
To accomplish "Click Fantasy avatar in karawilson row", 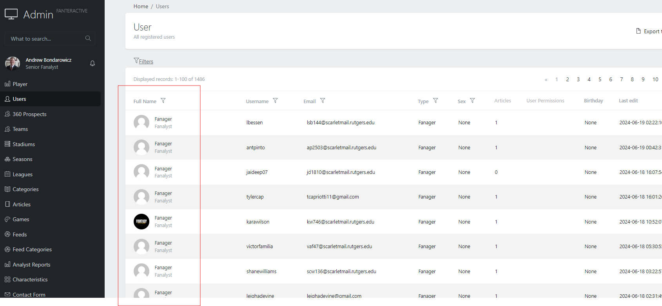I will (x=141, y=222).
